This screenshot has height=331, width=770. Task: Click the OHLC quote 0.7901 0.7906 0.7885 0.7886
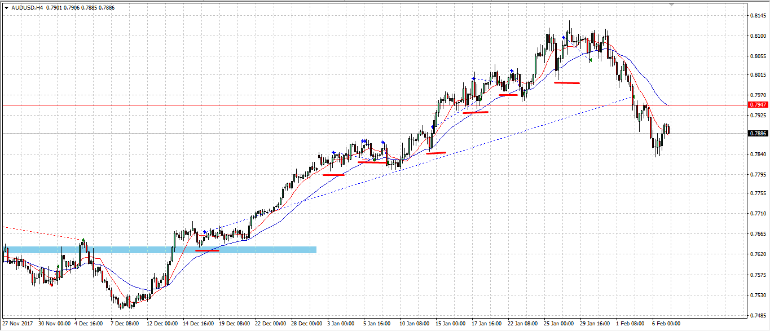click(x=80, y=7)
